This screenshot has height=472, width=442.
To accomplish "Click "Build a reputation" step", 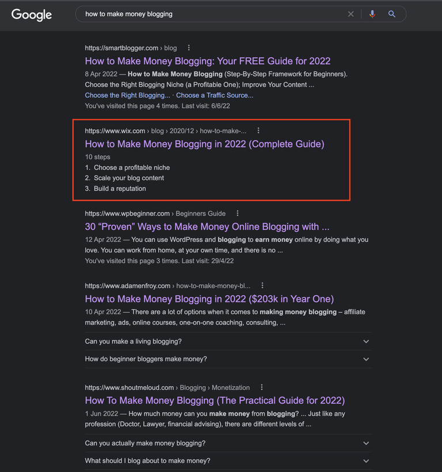I will point(120,188).
